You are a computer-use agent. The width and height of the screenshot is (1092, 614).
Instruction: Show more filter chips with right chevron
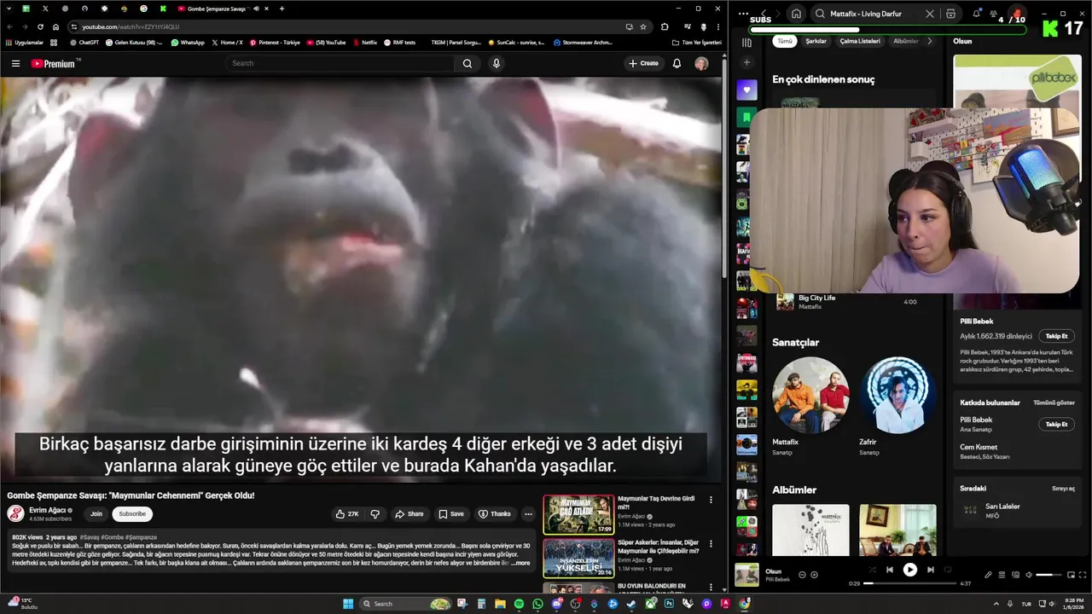929,41
